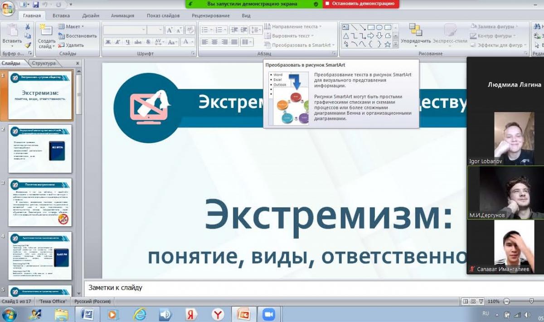
Task: Select slide 3 thumbnail Понятие экстремизма
Action: [x=40, y=202]
